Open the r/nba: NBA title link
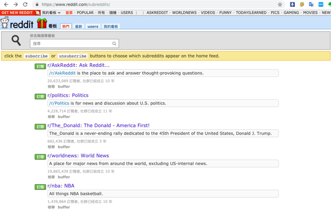 pyautogui.click(x=61, y=186)
